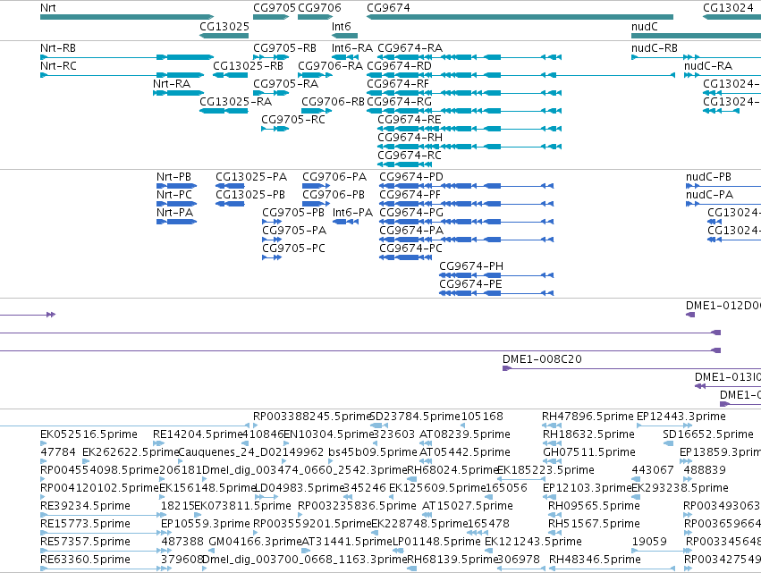Click protein nudC-PA
This screenshot has height=573, width=761.
(x=709, y=195)
